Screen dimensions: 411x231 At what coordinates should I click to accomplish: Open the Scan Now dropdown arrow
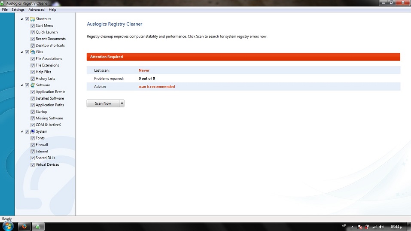click(x=122, y=103)
